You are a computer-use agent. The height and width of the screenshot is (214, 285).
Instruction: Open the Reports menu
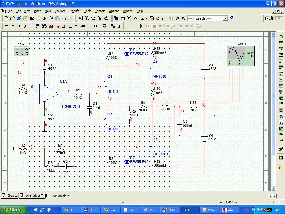(x=100, y=11)
